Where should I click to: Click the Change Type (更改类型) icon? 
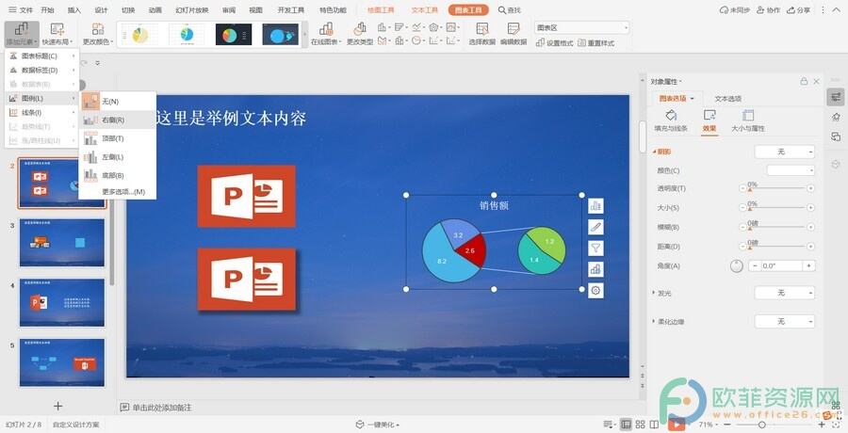pyautogui.click(x=360, y=34)
